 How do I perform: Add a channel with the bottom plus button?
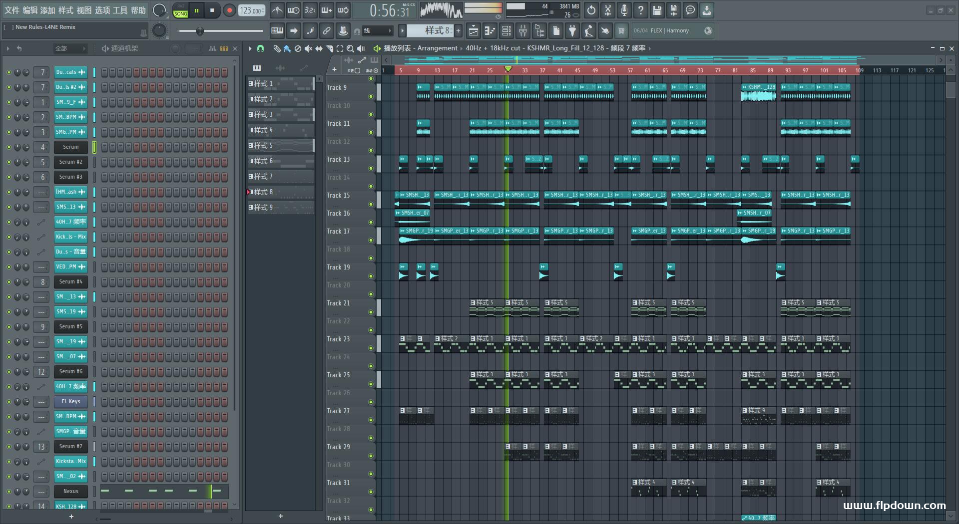coord(71,517)
